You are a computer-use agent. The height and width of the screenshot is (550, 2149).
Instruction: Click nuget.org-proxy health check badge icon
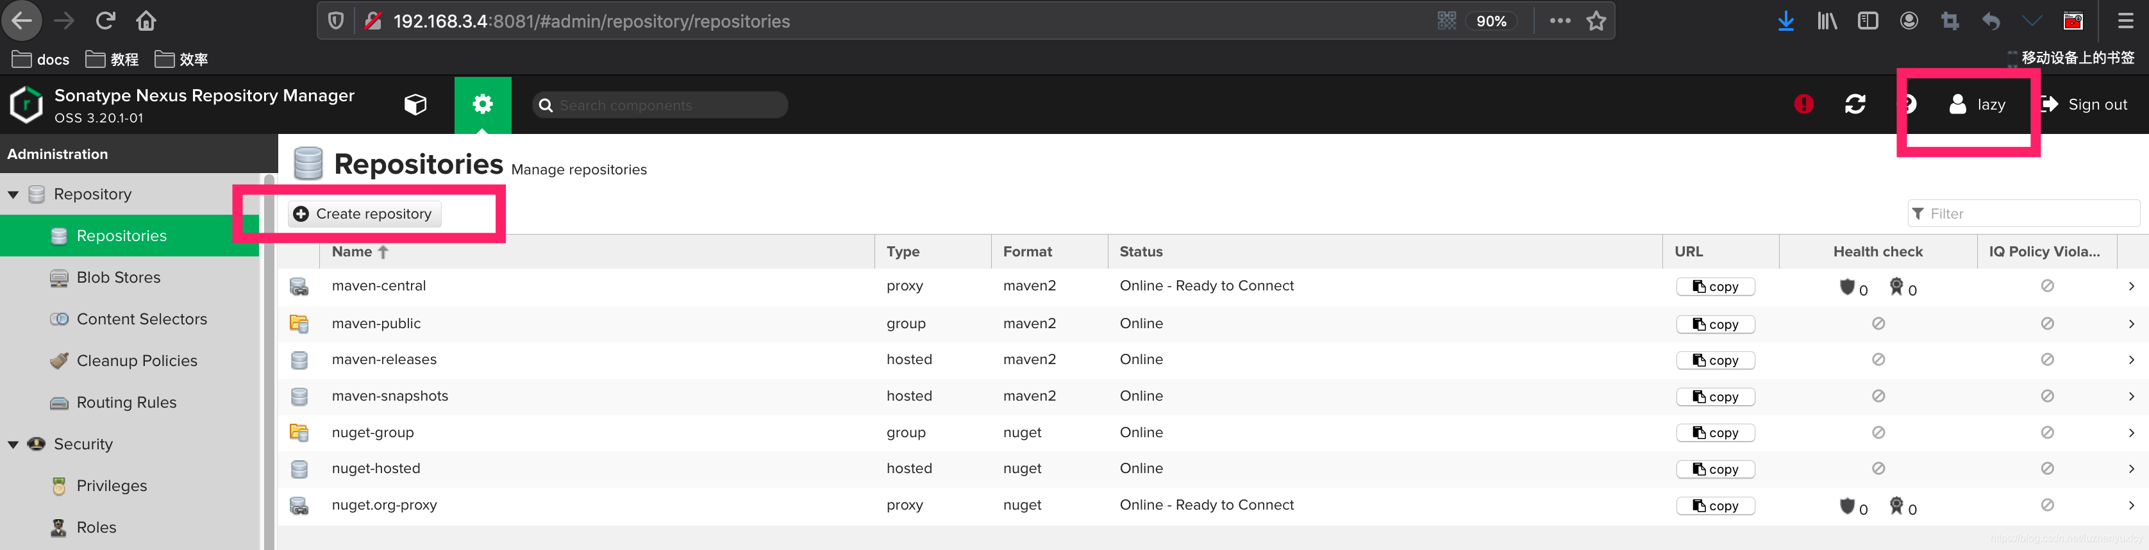(x=1896, y=506)
